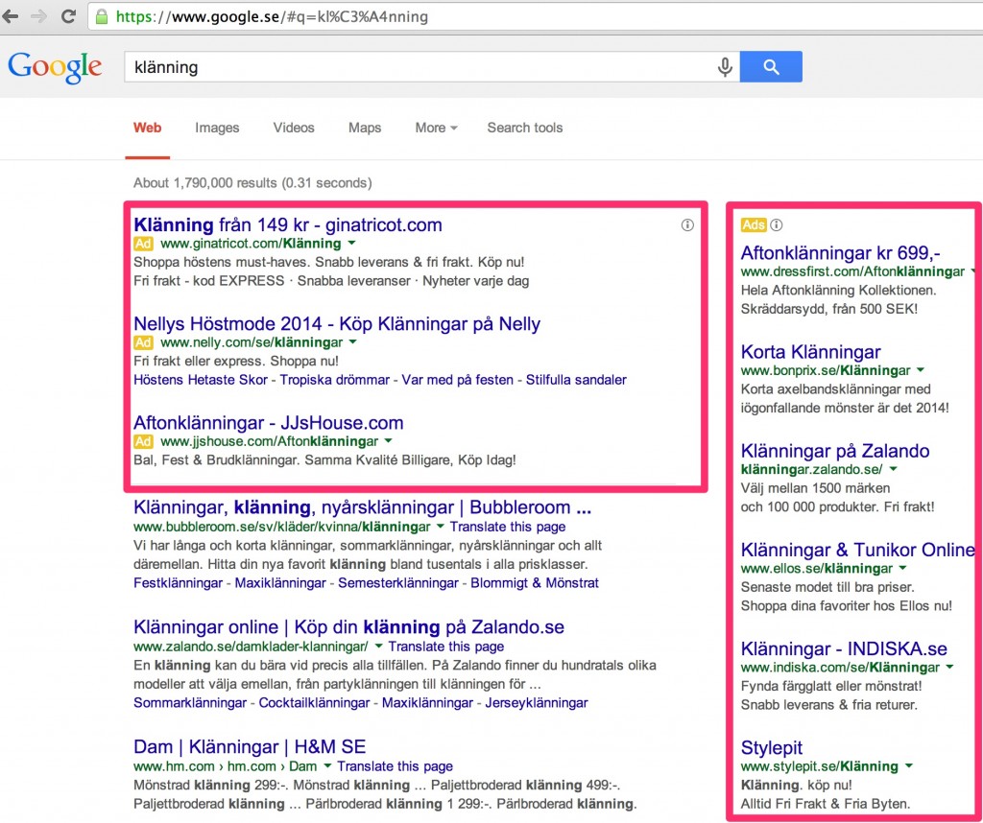This screenshot has height=823, width=983.
Task: Switch to the Maps tab
Action: [365, 128]
